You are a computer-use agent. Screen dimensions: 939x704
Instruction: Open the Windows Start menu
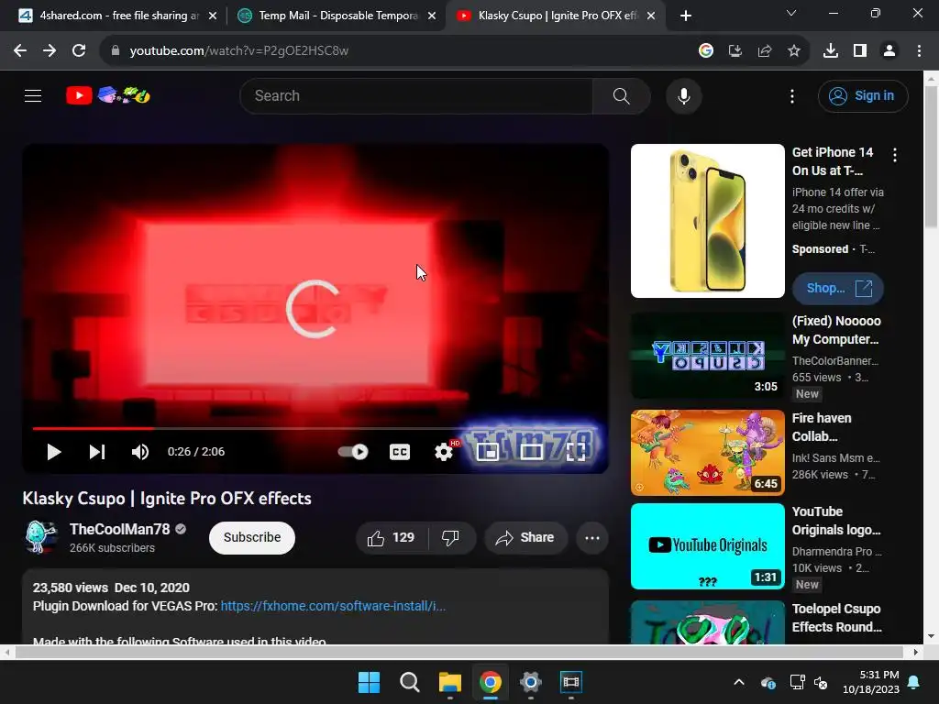click(x=369, y=682)
